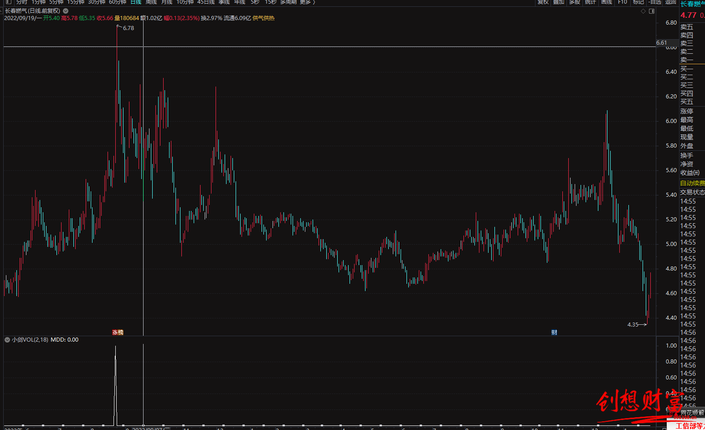
Task: Select the 30分钟 period tab
Action: click(x=97, y=2)
